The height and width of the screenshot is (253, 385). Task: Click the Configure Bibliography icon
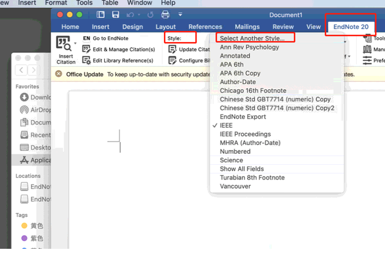coord(172,60)
